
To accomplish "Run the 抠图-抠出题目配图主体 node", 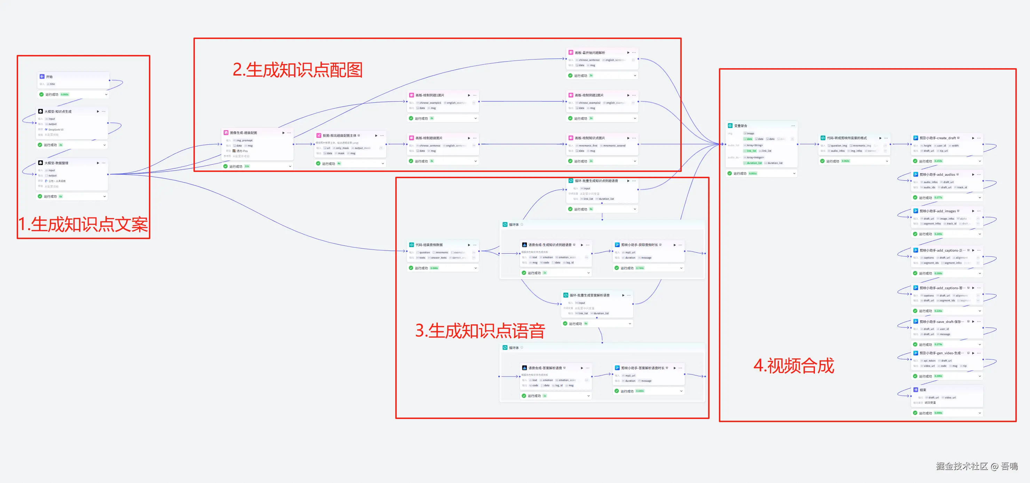I will click(x=376, y=136).
